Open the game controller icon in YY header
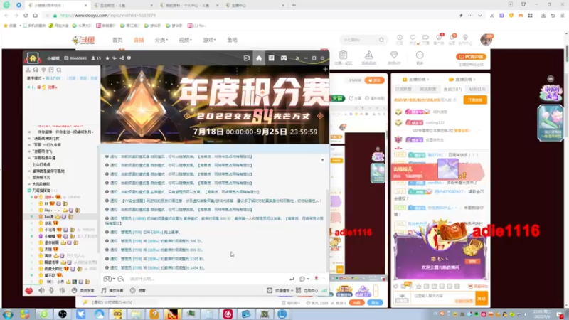The image size is (569, 320). (x=284, y=58)
